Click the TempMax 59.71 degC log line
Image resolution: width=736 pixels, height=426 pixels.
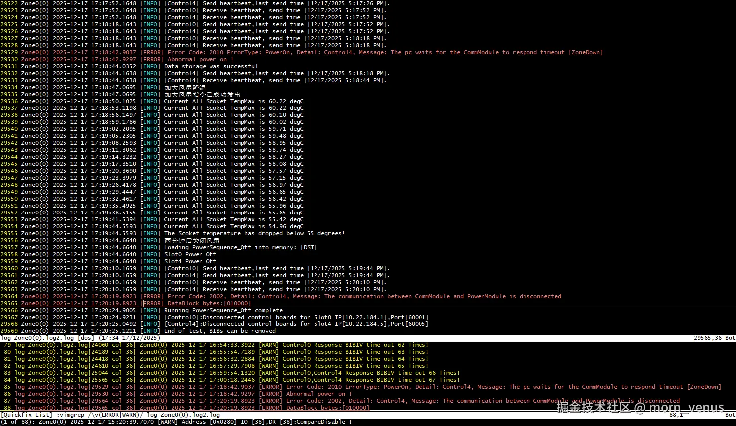(x=152, y=129)
